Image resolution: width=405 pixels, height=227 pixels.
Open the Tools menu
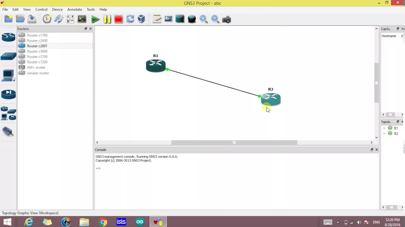coord(91,9)
